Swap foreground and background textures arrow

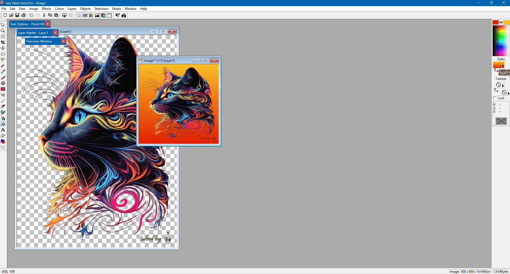pos(496,90)
